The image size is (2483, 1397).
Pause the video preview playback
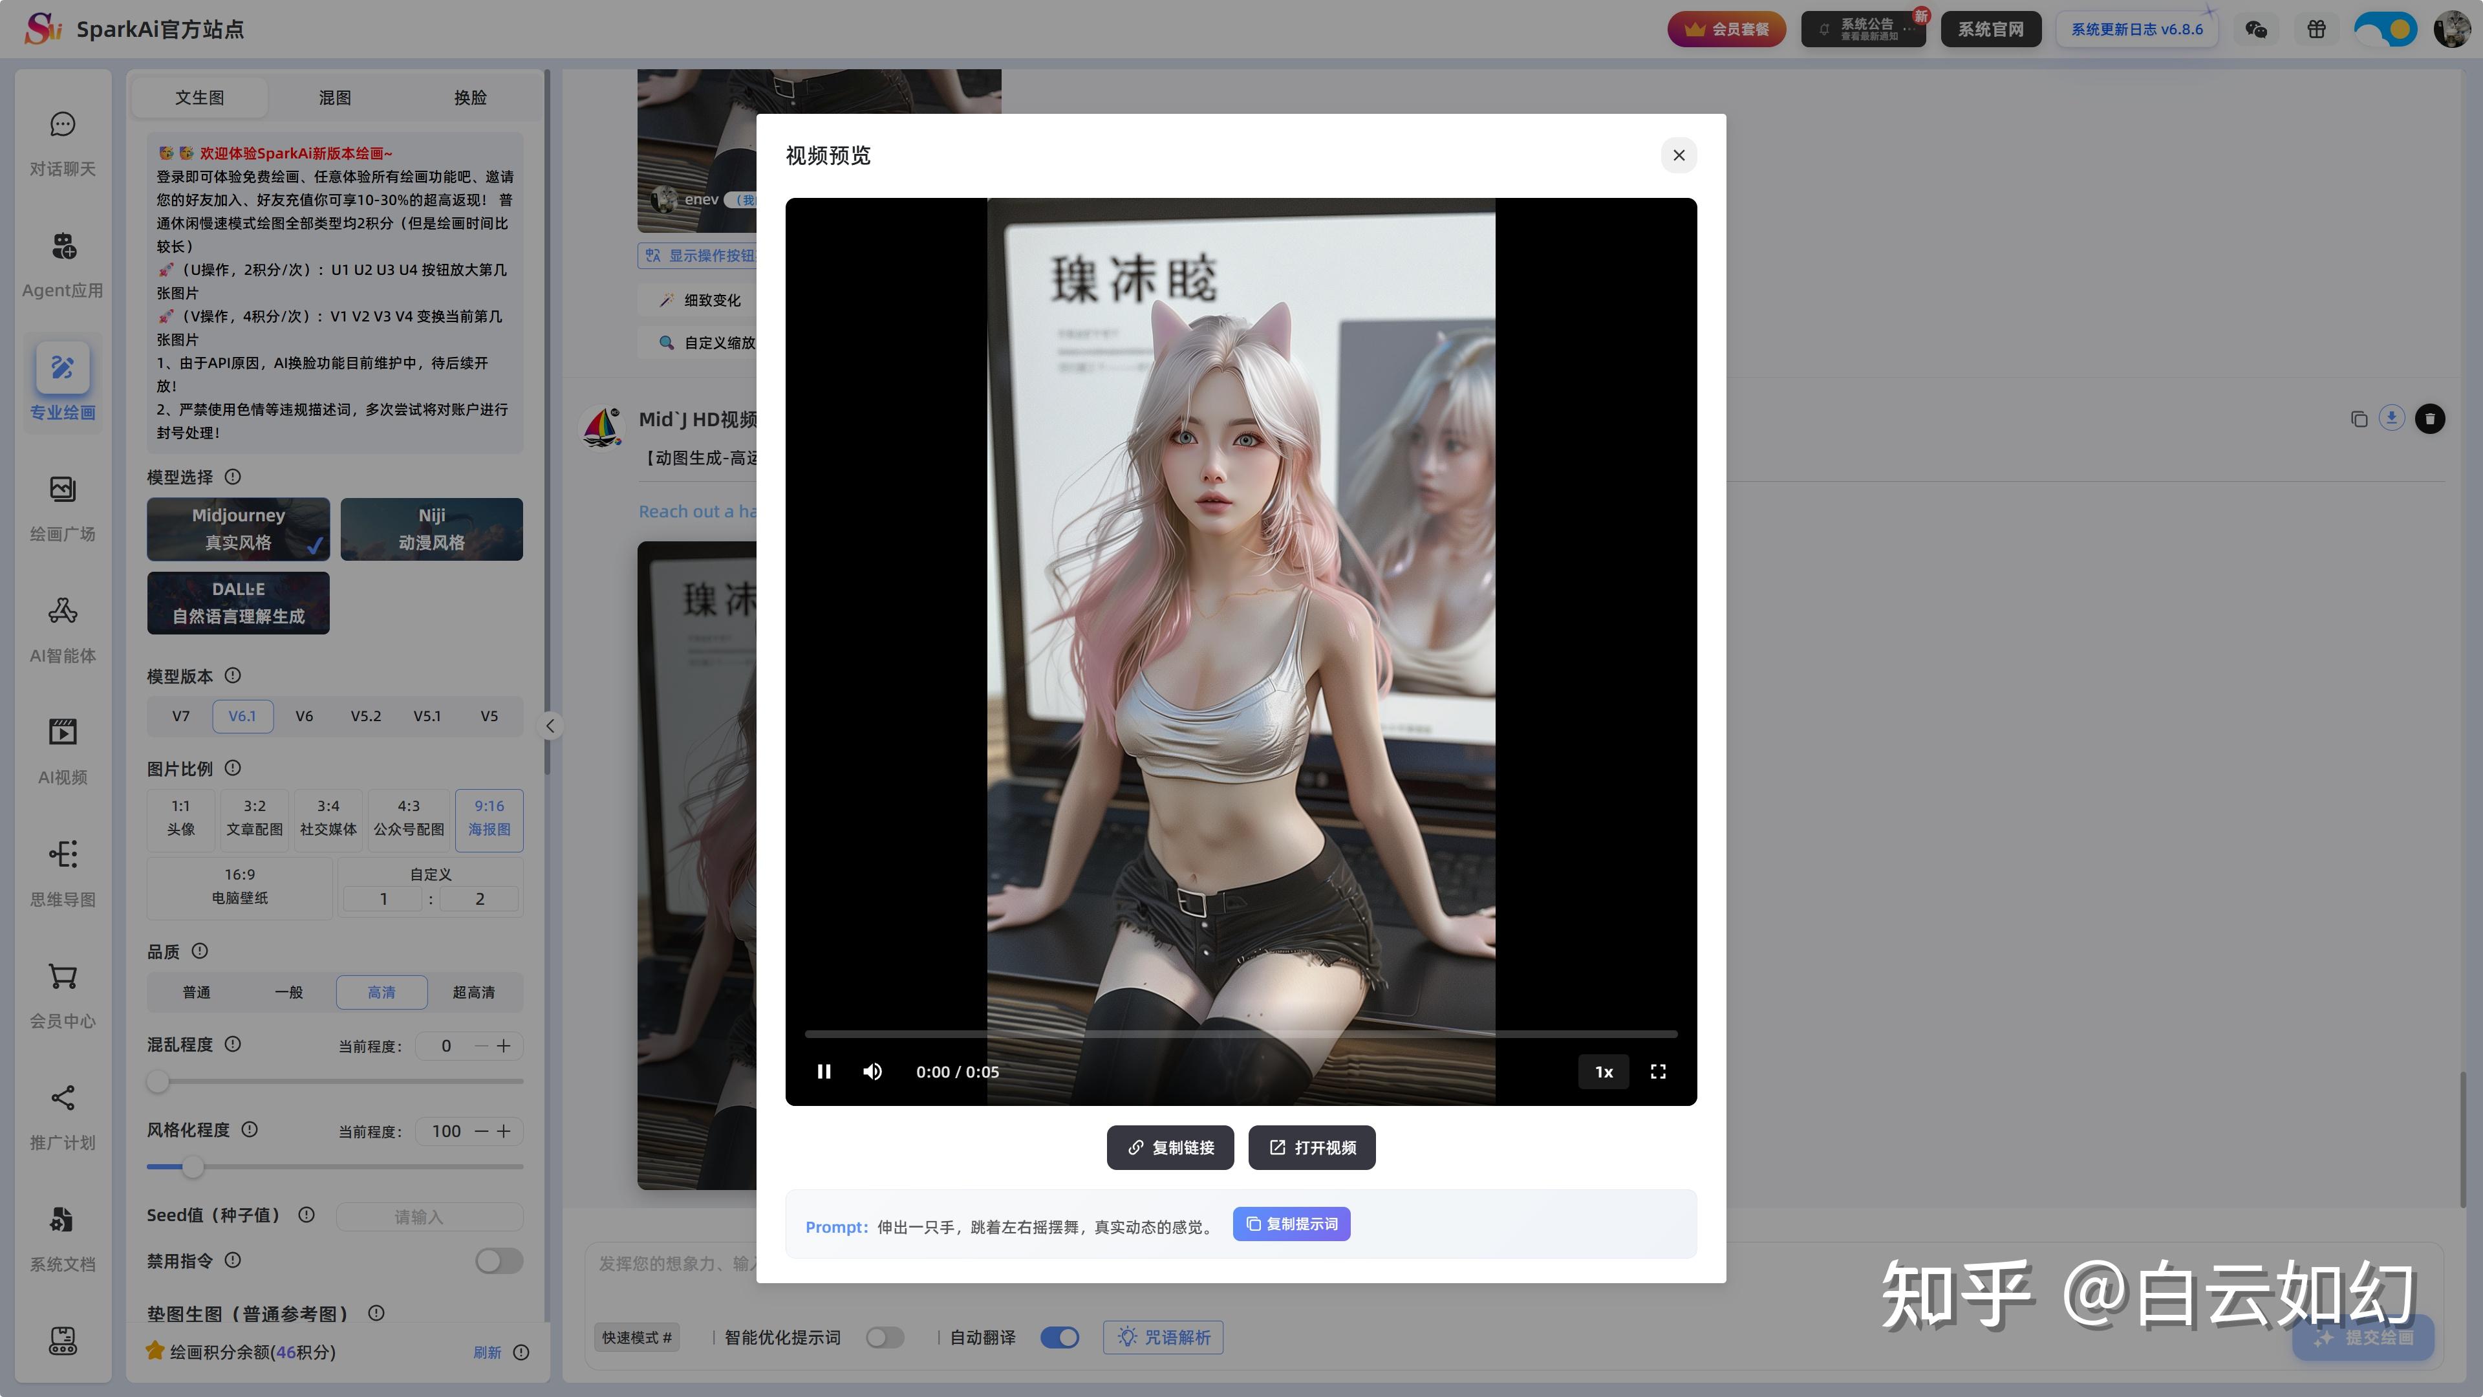824,1071
